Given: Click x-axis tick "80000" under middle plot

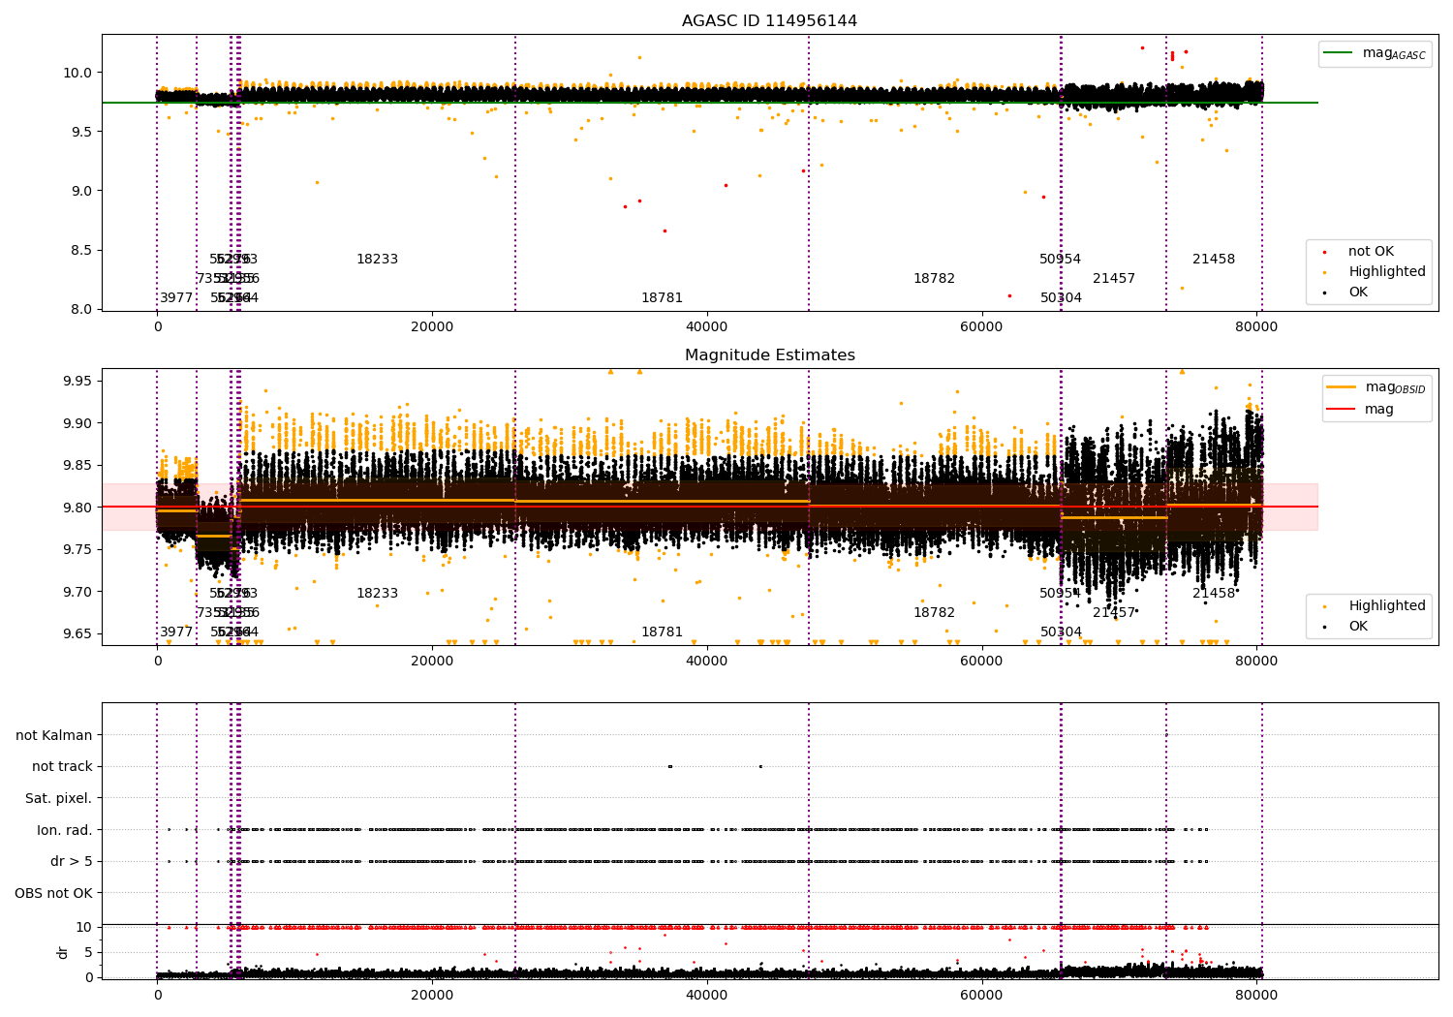Looking at the screenshot, I should point(1256,662).
